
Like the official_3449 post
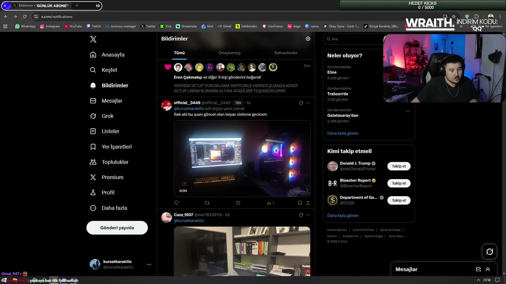[238, 203]
